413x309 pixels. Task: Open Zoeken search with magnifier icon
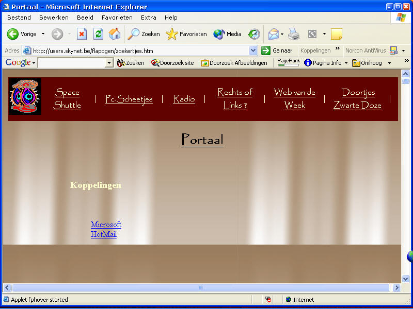(144, 34)
